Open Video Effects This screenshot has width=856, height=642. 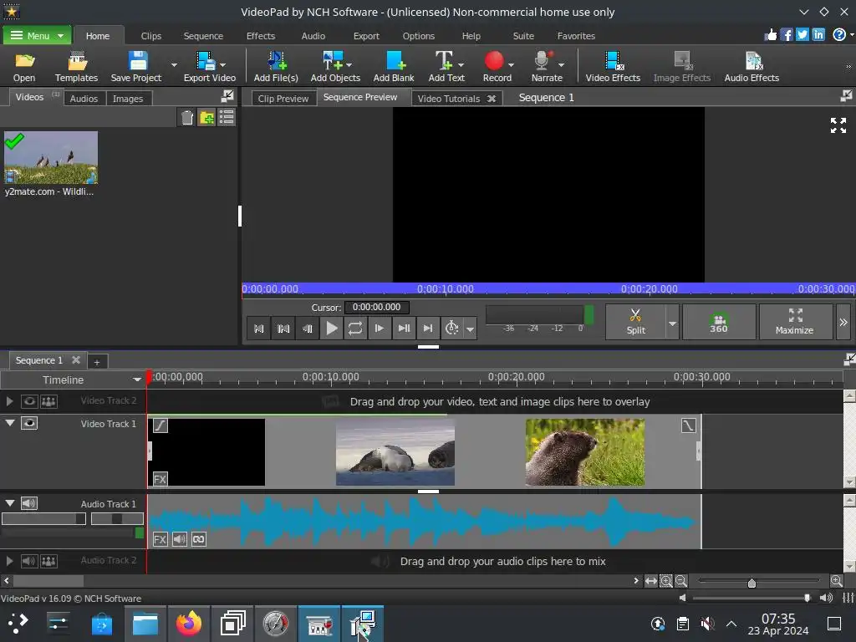[x=613, y=67]
